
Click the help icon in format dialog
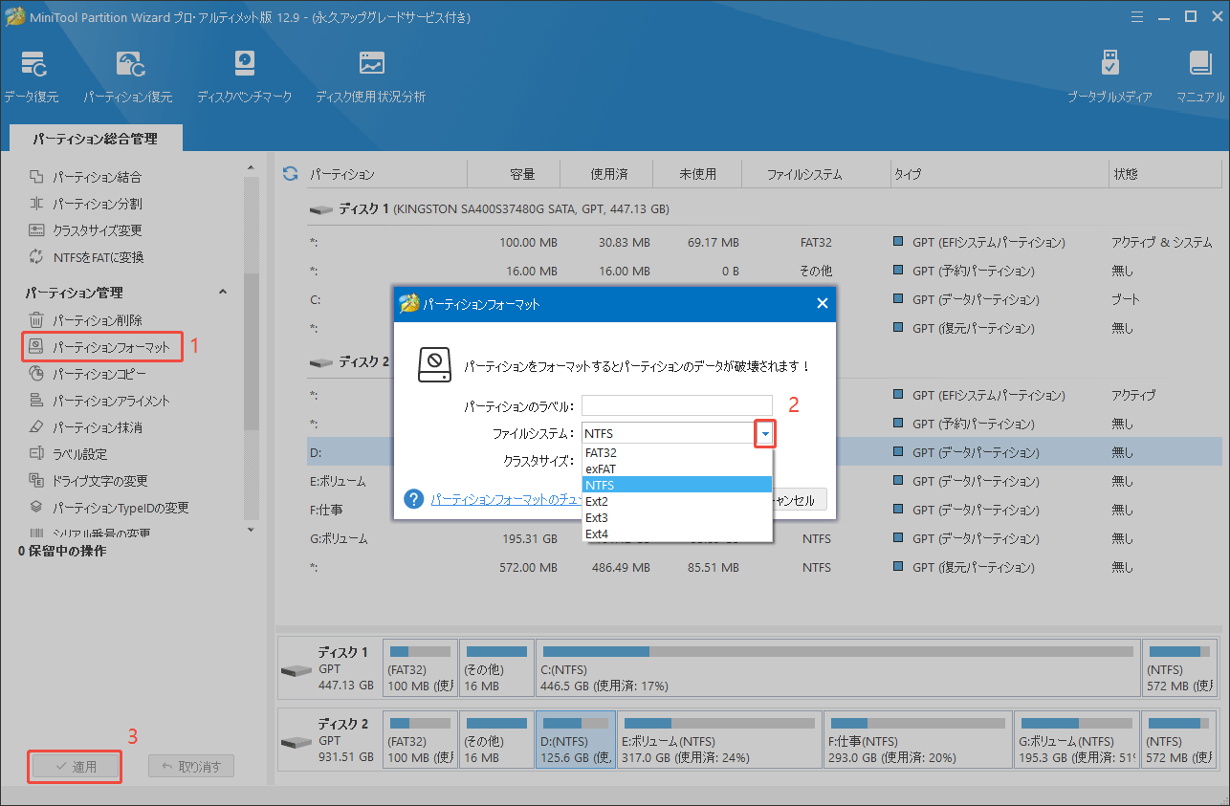pyautogui.click(x=414, y=500)
